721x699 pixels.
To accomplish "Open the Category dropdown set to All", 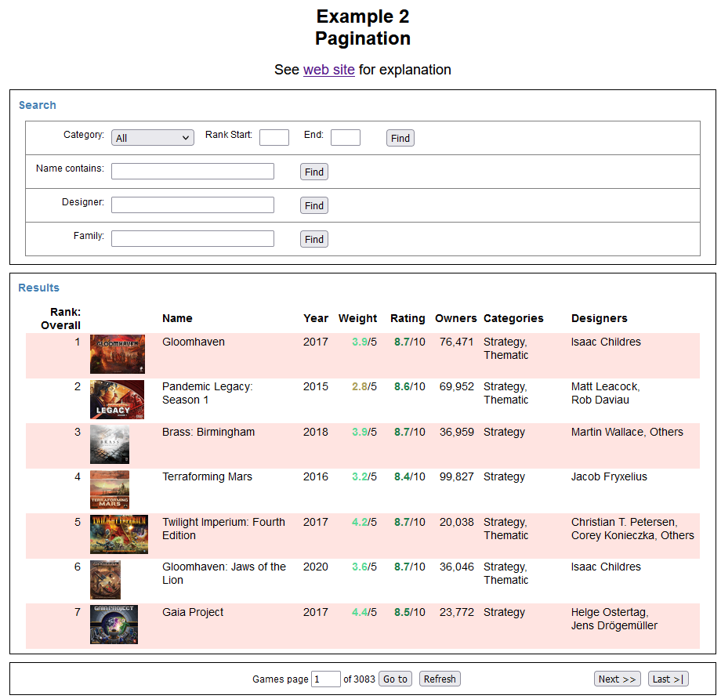I will 152,138.
